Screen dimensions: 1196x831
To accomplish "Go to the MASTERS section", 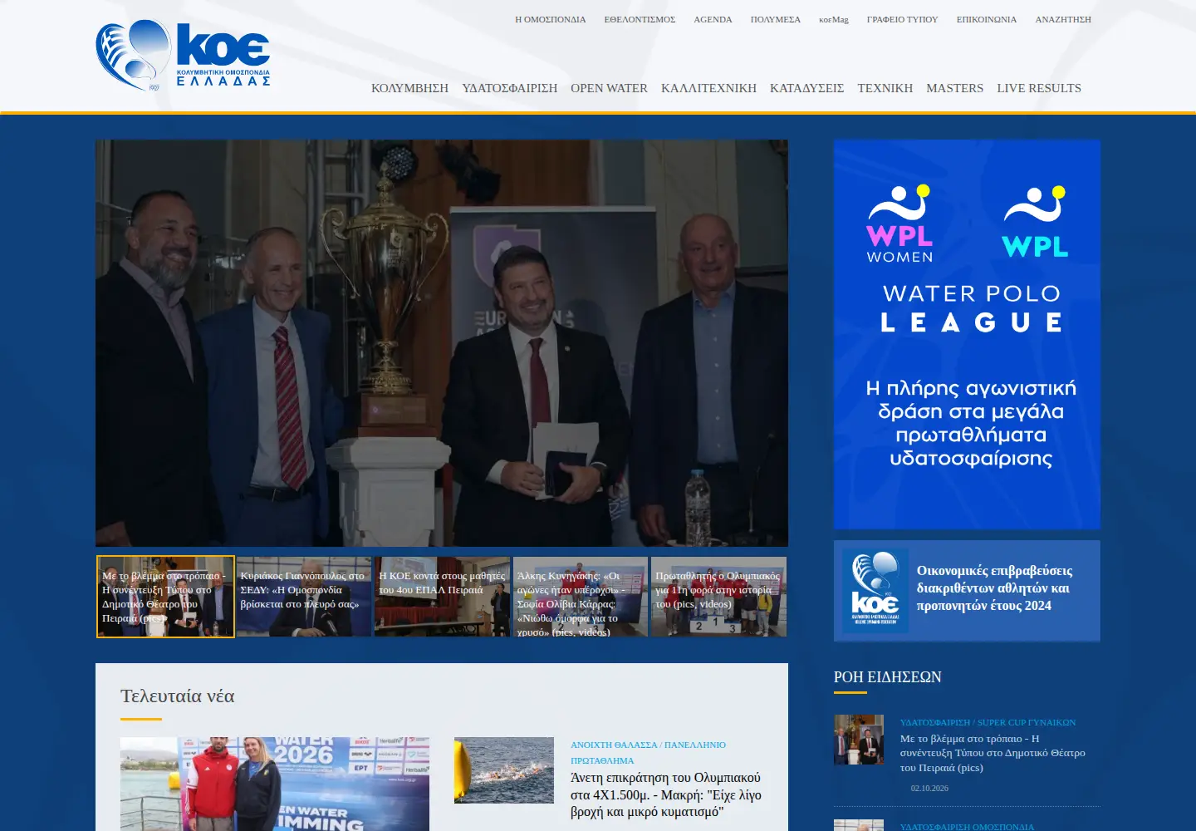I will [954, 88].
